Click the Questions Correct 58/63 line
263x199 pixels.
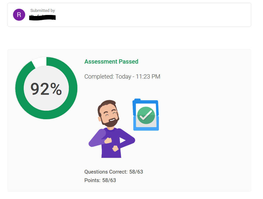(114, 172)
